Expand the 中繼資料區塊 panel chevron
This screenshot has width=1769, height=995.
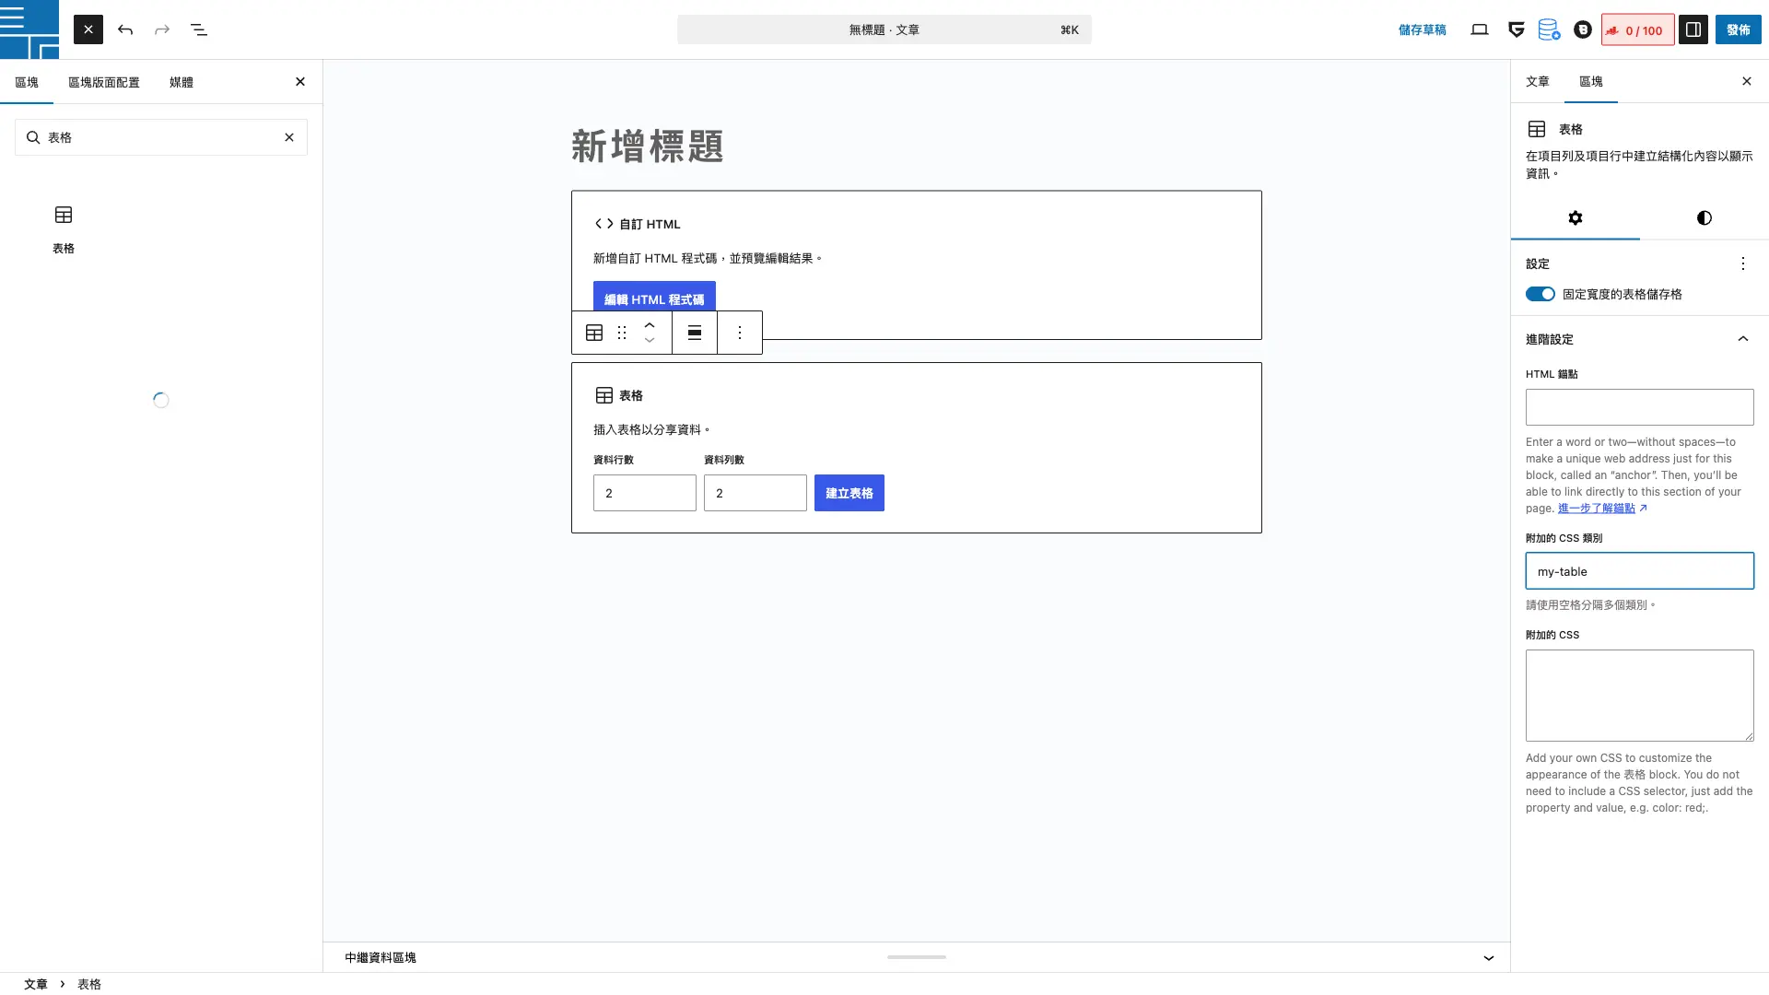pos(1489,958)
